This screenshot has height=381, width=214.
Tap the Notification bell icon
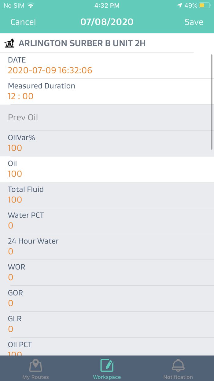click(x=178, y=365)
